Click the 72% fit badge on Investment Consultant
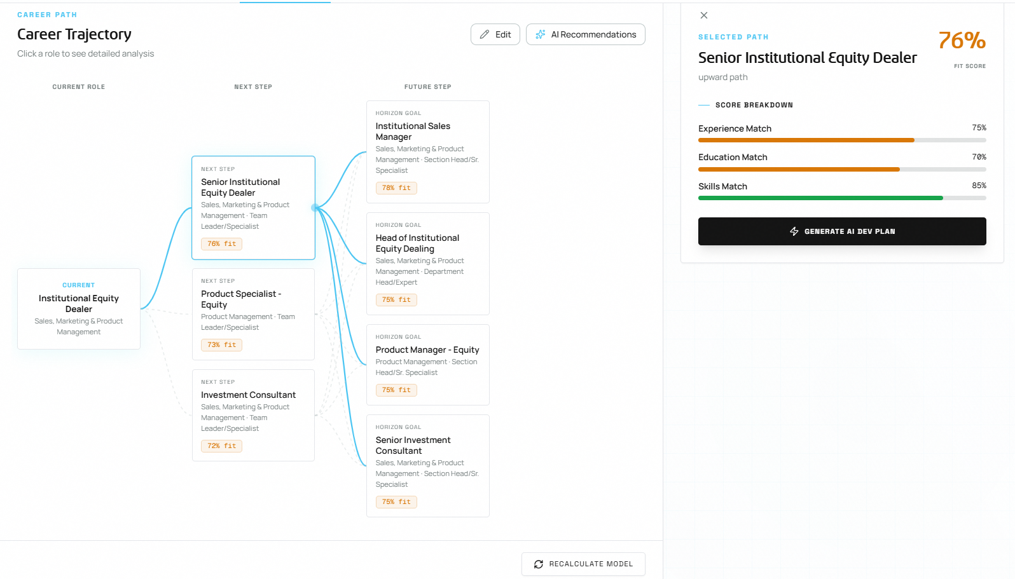 (x=221, y=446)
